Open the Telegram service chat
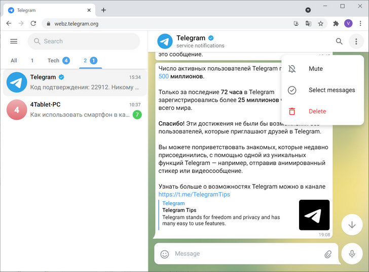Viewport: 369px width, 272px height. (75, 82)
